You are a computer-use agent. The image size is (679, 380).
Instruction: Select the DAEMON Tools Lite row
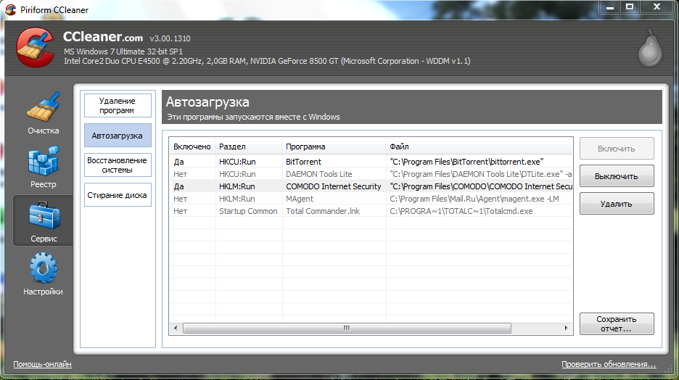point(371,174)
